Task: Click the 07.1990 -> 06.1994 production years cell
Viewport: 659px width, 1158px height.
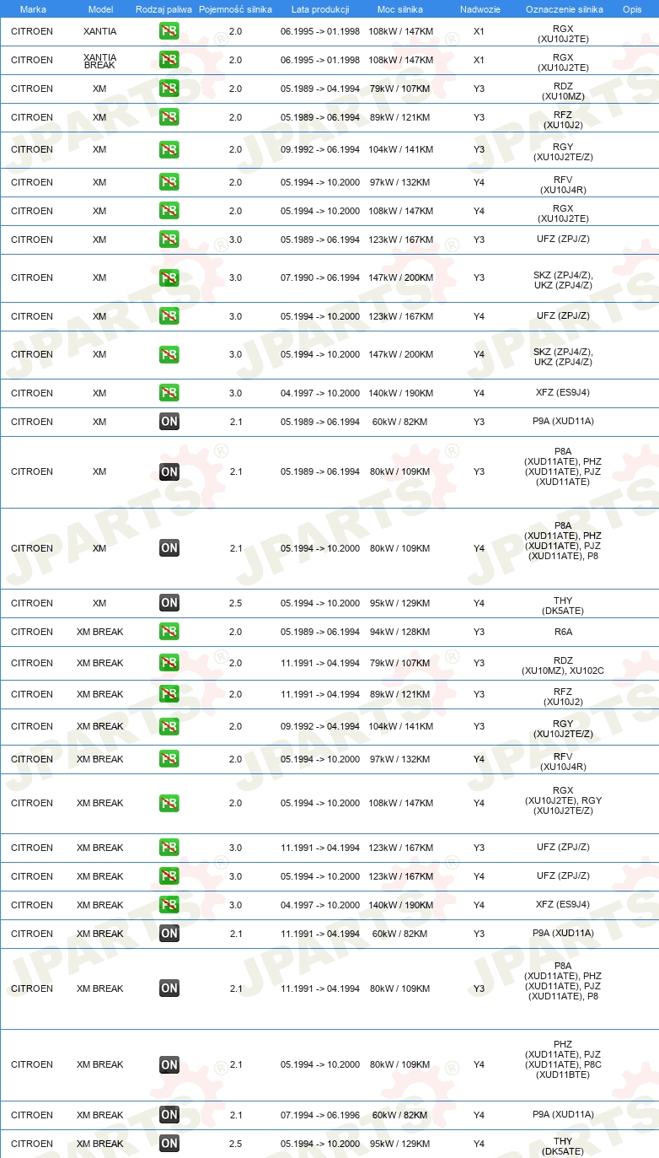Action: click(x=320, y=277)
